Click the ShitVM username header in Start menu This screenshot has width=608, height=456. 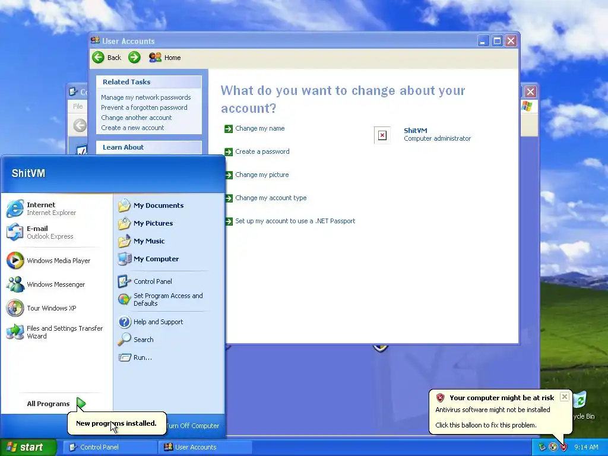coord(28,173)
